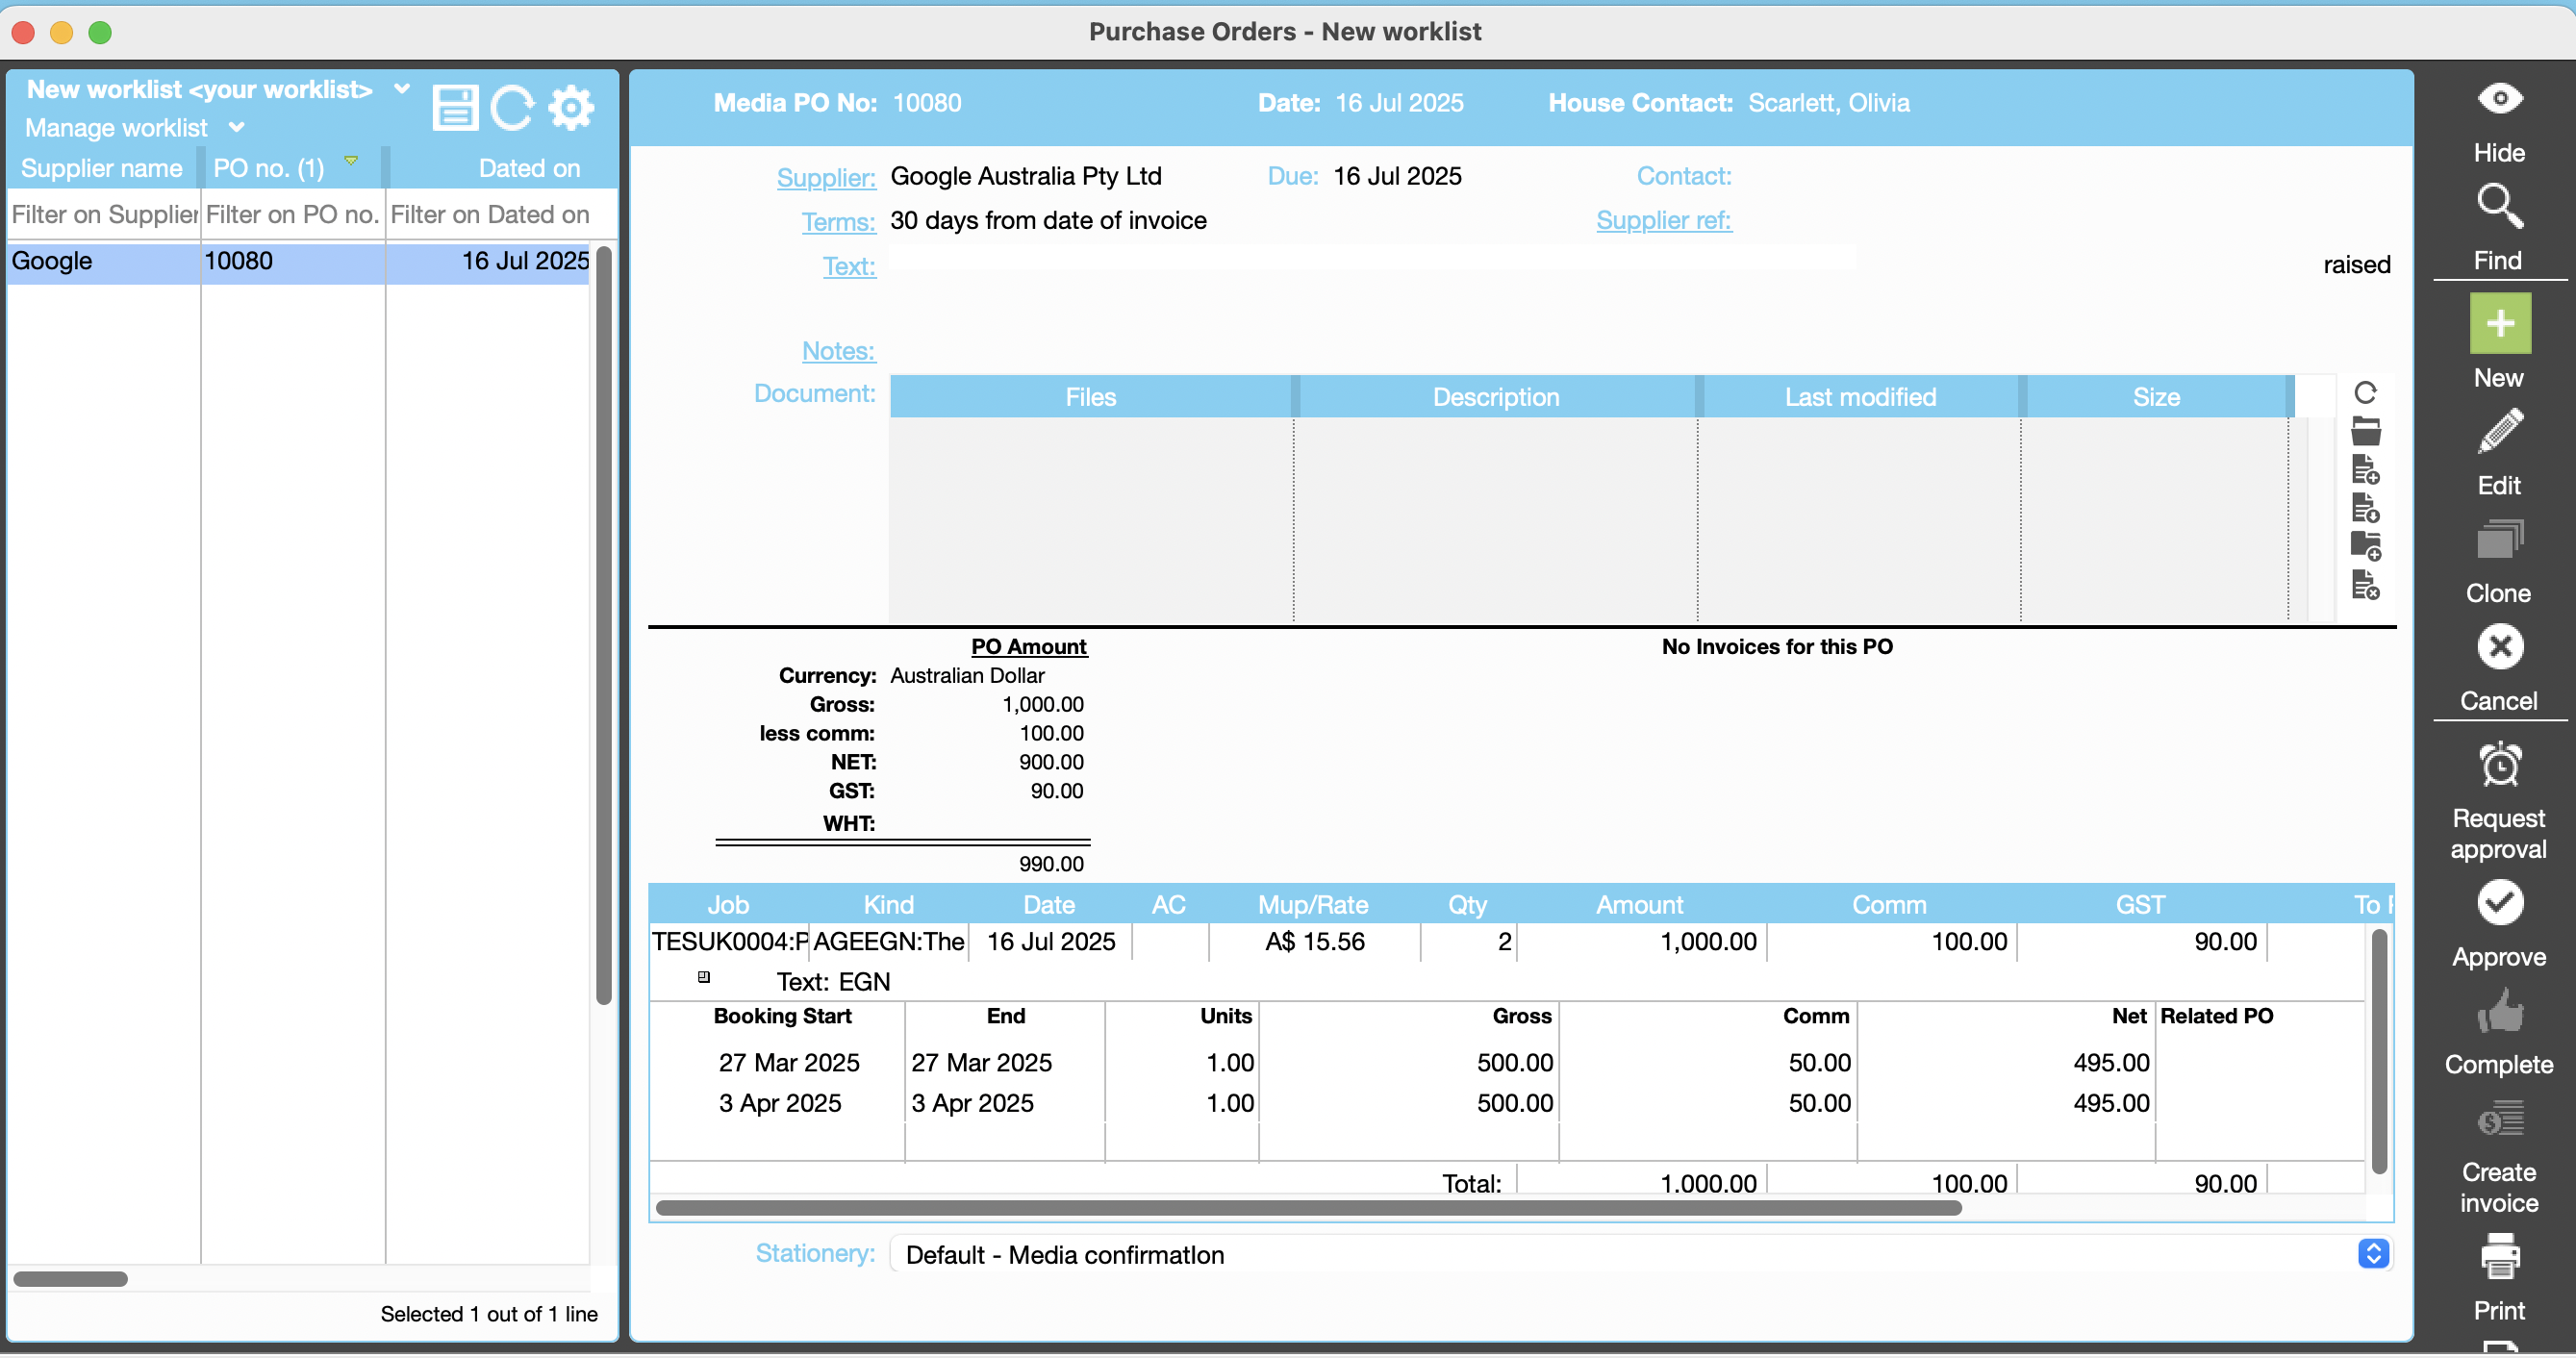Download the document file icon
This screenshot has height=1358, width=2576.
click(2364, 508)
